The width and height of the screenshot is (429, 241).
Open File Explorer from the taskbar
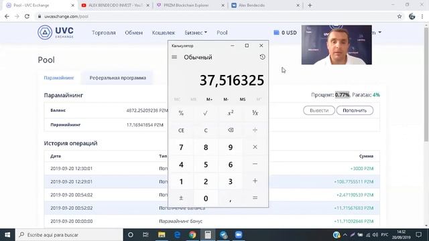tap(162, 235)
